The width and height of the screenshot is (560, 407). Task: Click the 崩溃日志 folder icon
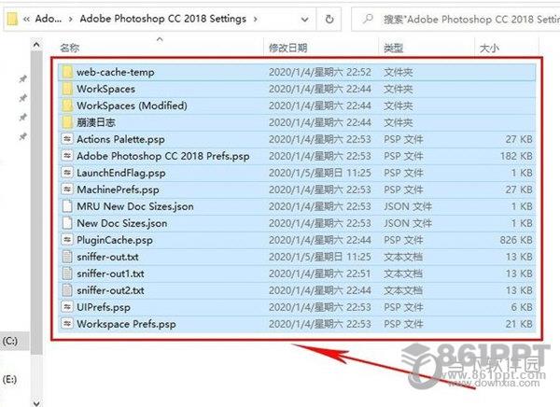tap(67, 122)
